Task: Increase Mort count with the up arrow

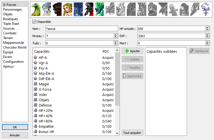Action: 207,42
